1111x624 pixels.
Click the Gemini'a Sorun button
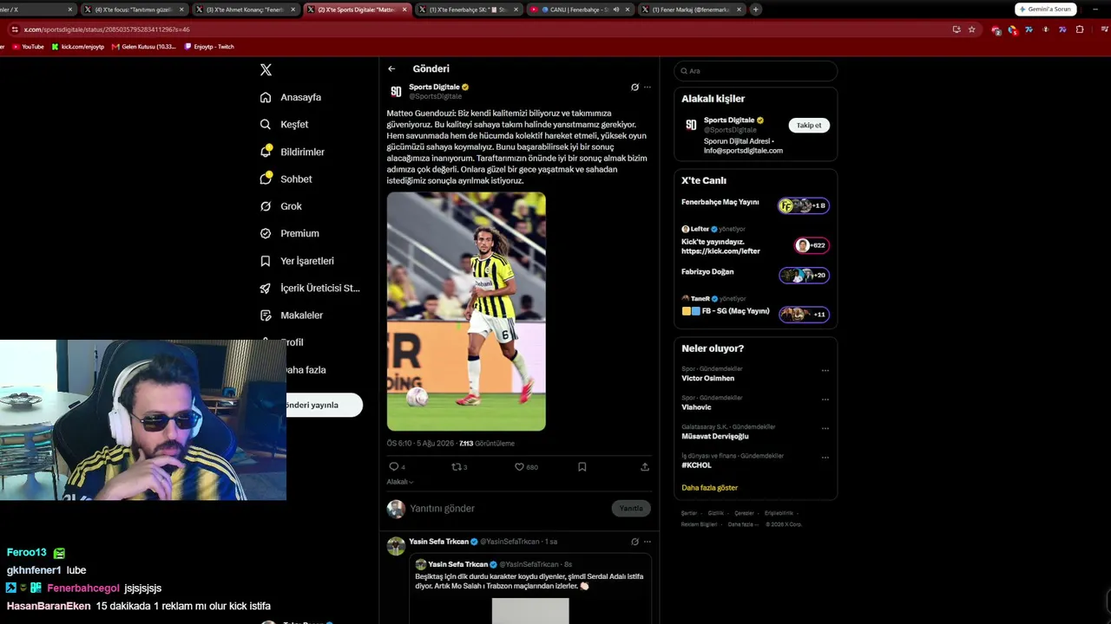1046,10
